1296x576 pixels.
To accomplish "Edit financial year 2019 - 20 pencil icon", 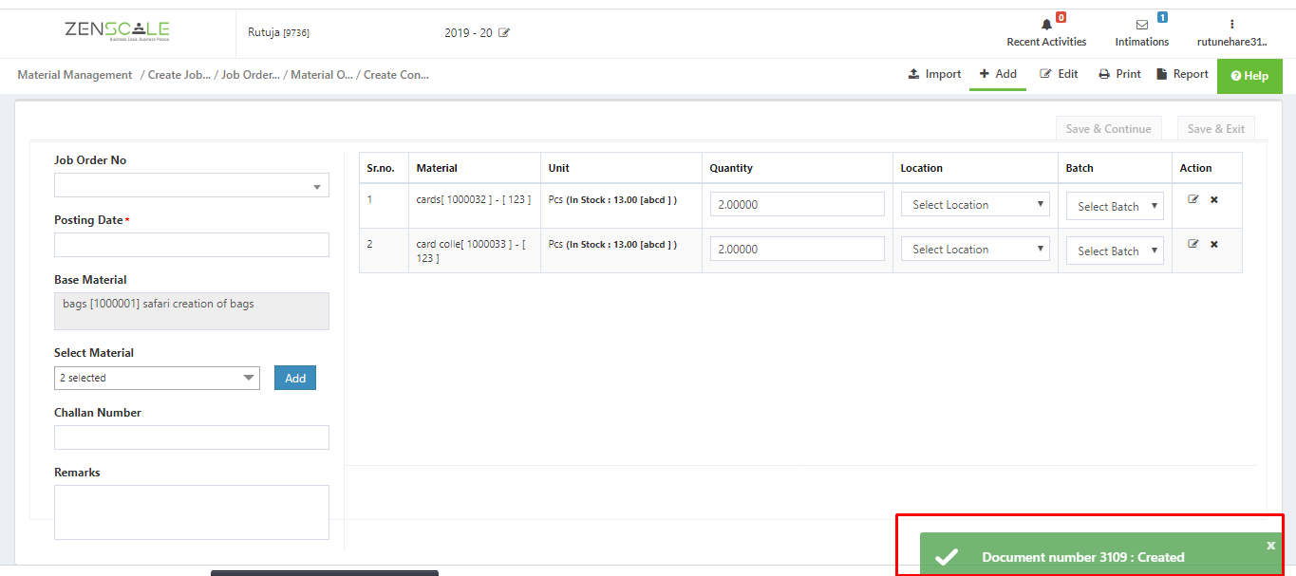I will pos(504,33).
